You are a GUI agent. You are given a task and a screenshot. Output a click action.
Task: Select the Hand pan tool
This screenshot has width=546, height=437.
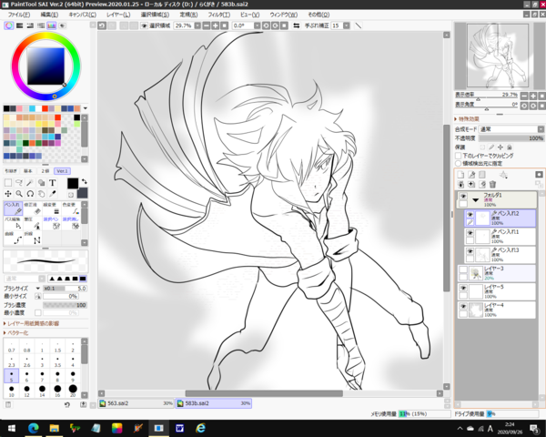(41, 194)
